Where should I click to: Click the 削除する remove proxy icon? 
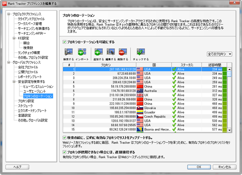(123, 52)
